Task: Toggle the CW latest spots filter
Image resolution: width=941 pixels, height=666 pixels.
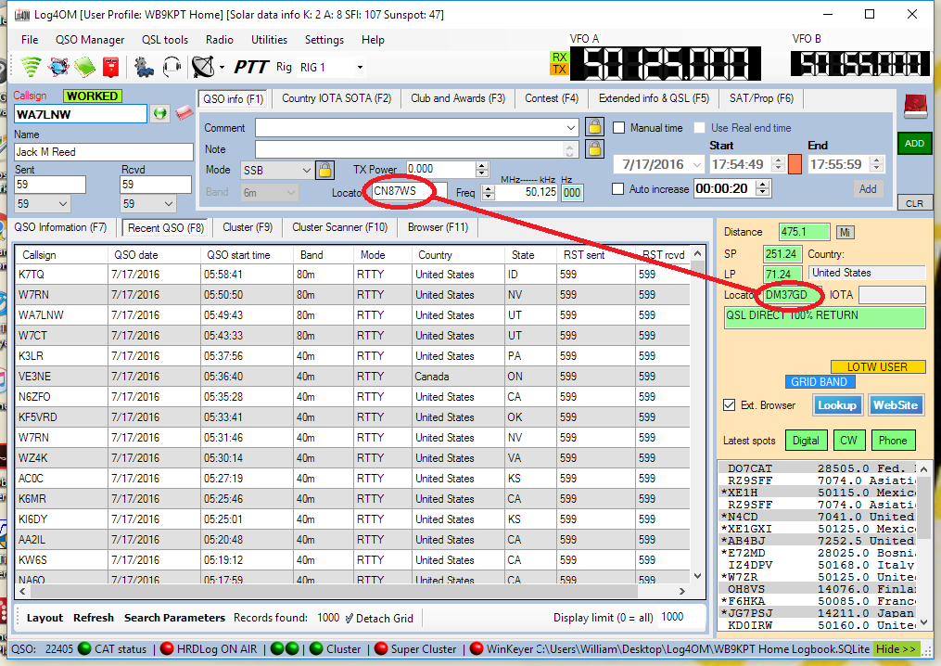Action: click(x=848, y=441)
